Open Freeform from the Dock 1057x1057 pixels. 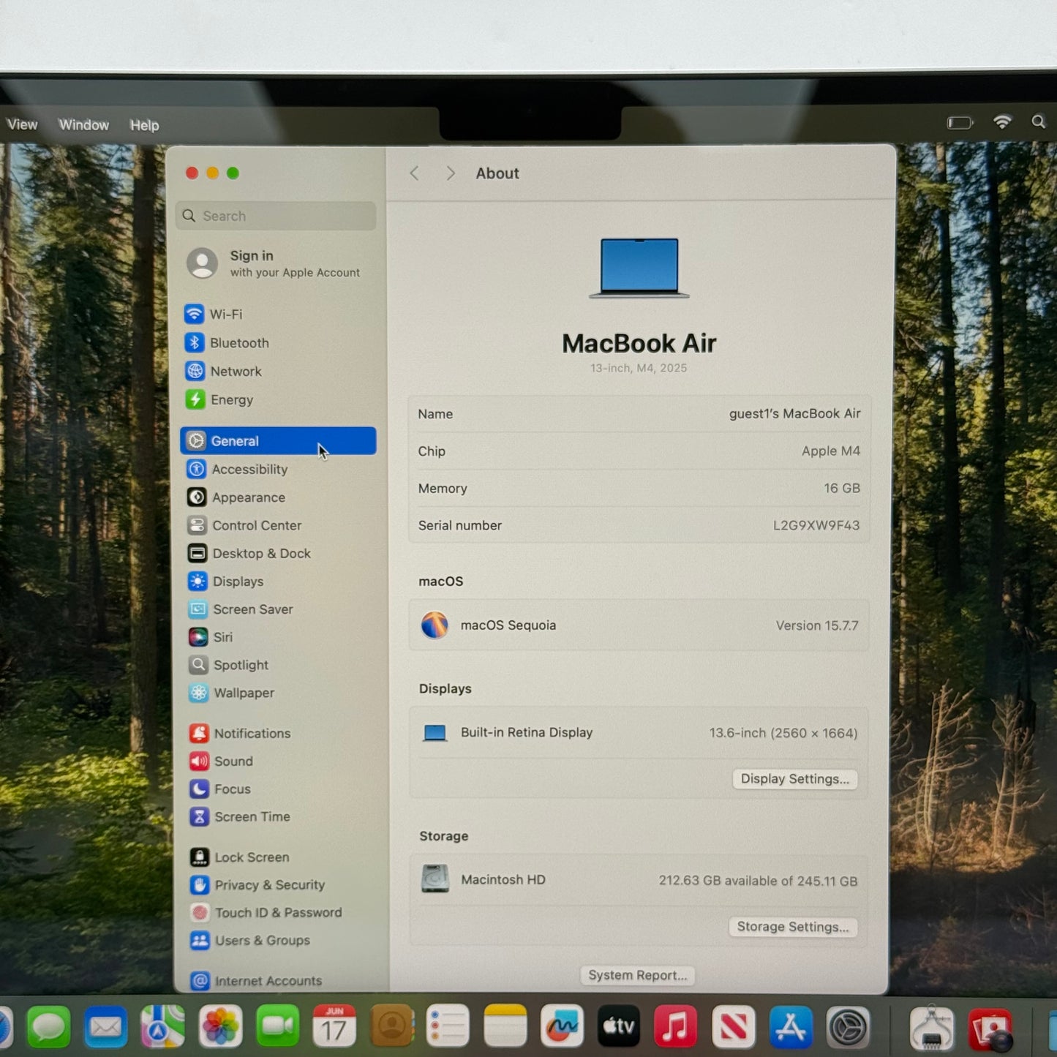click(x=562, y=1027)
